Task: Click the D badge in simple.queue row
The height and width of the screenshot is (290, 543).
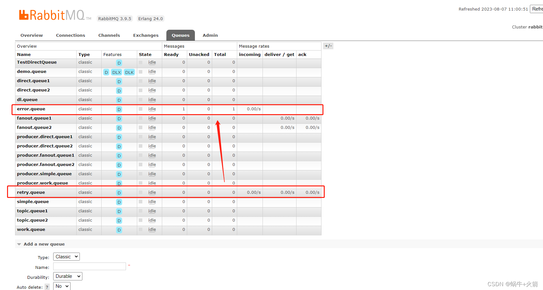Action: (x=119, y=202)
